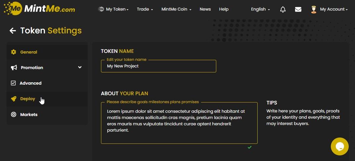Screen dimensions: 355x161
Task: Click the Markets target icon
Action: (x=14, y=114)
